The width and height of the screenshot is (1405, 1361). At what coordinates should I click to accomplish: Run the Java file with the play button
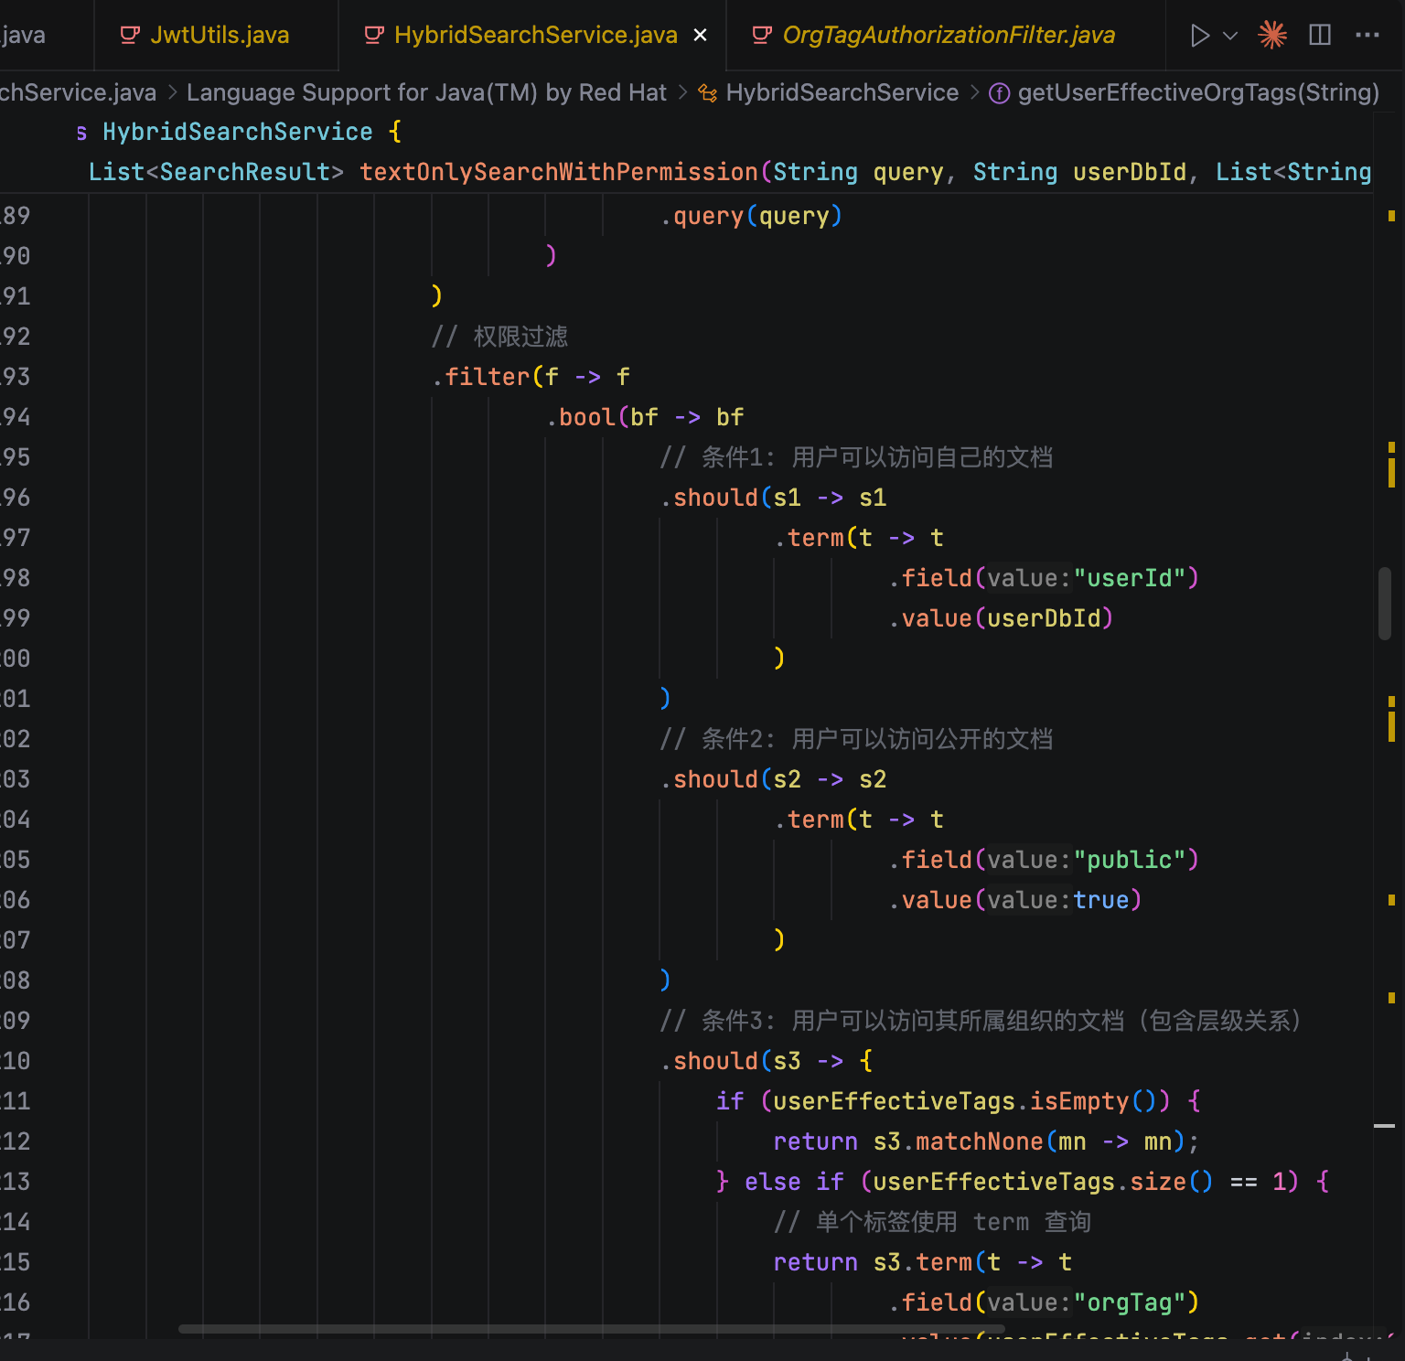1199,36
